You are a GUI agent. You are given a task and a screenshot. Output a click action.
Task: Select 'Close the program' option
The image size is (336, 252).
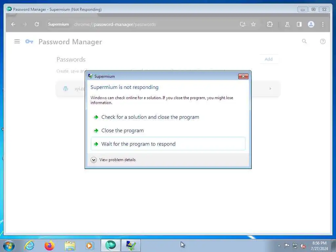168,131
